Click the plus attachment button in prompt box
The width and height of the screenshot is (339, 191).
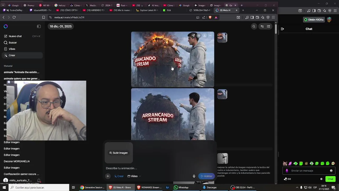coord(108,176)
